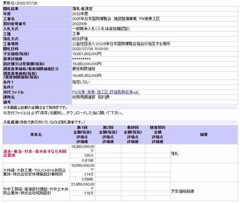Select minimum limit price 16,065,452,000円
The height and width of the screenshot is (203, 240).
(87, 76)
